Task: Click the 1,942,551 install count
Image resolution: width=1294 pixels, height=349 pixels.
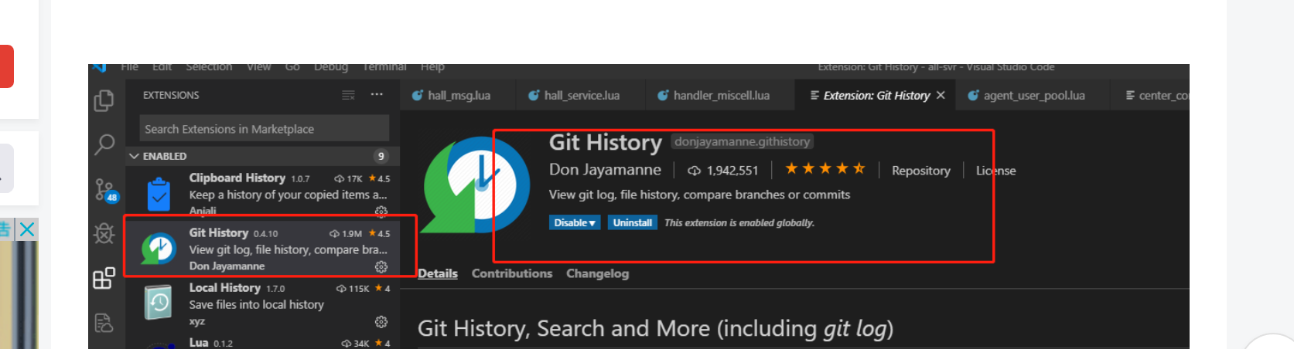Action: click(x=732, y=171)
